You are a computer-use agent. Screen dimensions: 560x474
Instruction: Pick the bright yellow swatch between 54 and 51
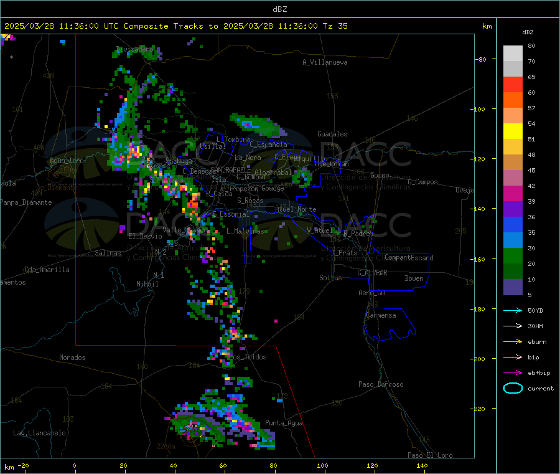513,131
